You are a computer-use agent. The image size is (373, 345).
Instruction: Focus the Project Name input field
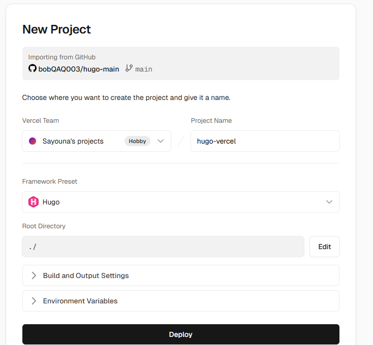pyautogui.click(x=265, y=141)
